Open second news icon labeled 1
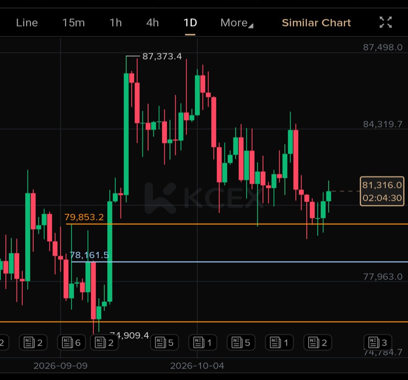This screenshot has width=408, height=380. (x=279, y=342)
